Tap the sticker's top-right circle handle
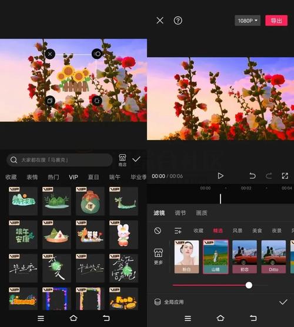294x327 pixels. (x=97, y=54)
